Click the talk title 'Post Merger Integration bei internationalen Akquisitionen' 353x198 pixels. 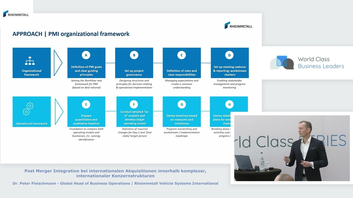[x=115, y=173]
